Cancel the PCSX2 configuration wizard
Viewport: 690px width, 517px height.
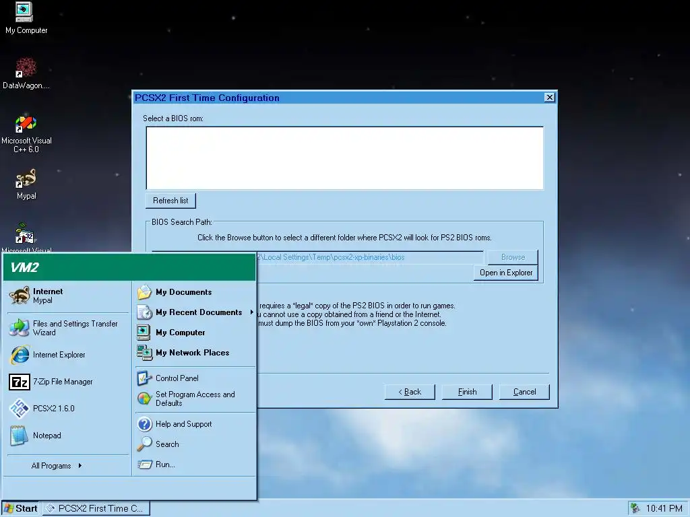(524, 392)
